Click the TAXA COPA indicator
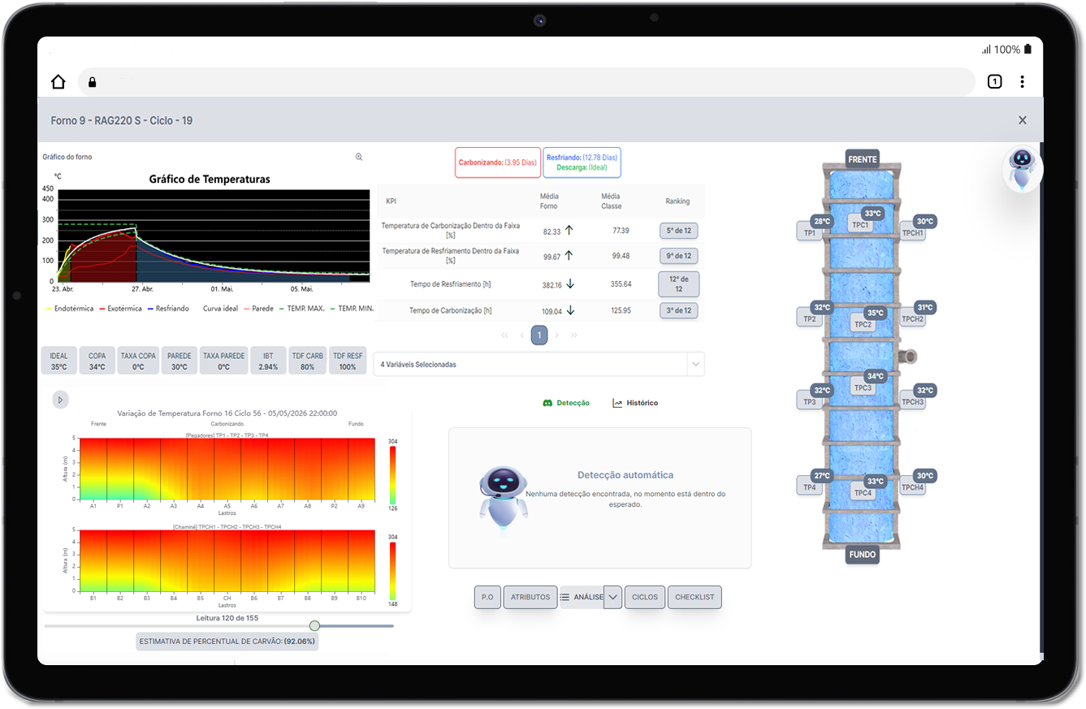 (138, 361)
